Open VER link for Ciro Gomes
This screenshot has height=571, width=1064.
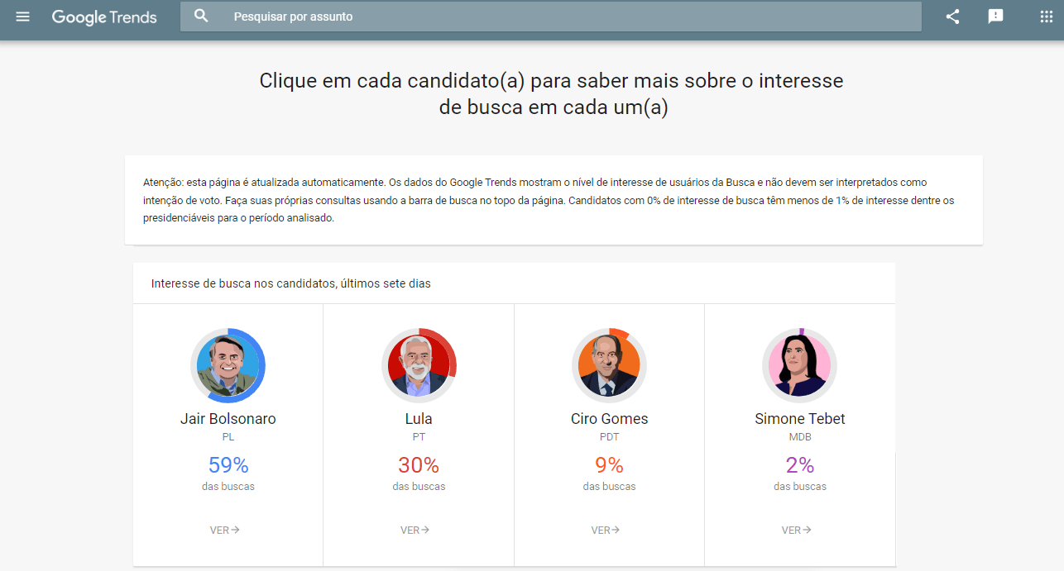pyautogui.click(x=606, y=531)
